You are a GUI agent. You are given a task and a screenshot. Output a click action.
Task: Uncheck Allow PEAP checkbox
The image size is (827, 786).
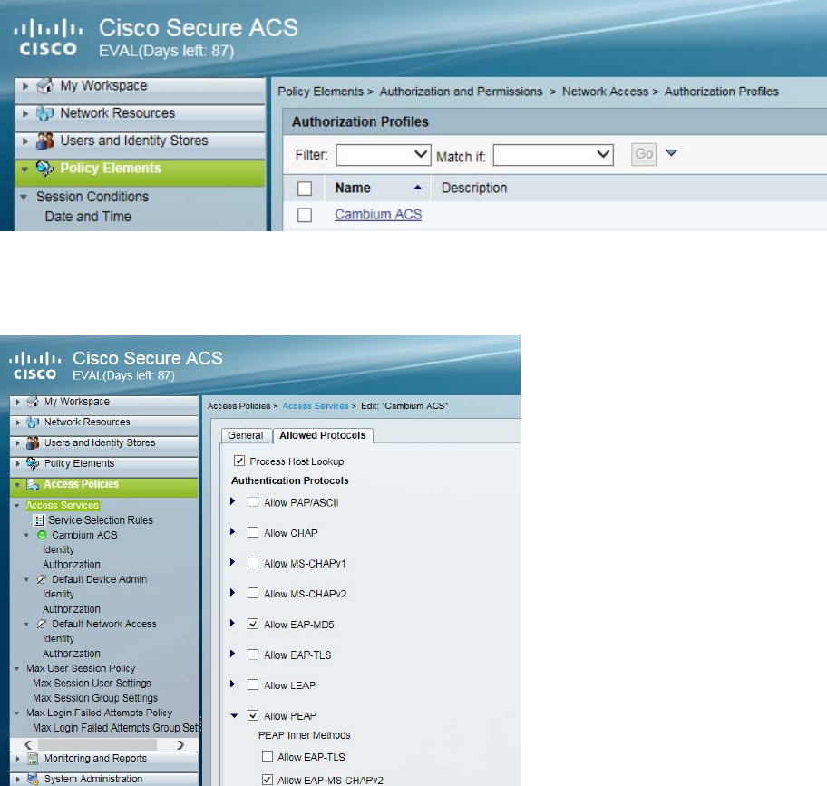coord(253,715)
